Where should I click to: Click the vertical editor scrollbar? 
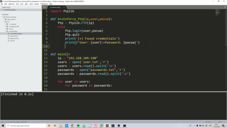[x=226, y=28]
